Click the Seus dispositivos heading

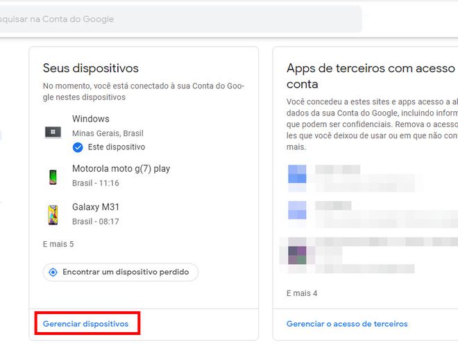(x=91, y=68)
